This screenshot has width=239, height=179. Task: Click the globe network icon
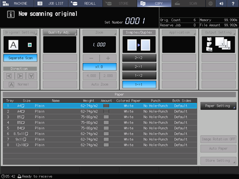pos(210,3)
